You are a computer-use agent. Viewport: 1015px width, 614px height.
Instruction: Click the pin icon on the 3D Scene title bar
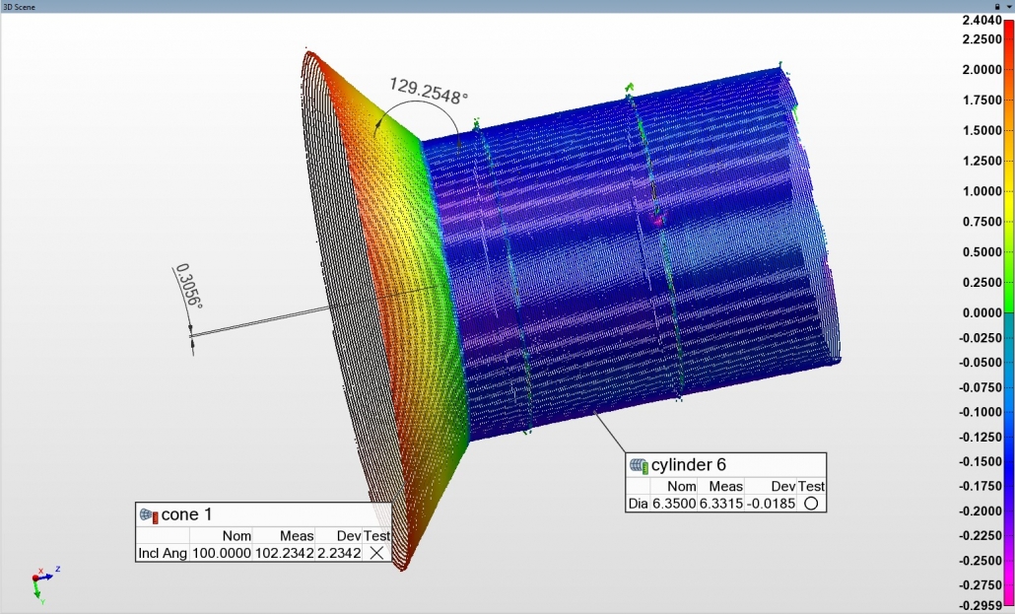(x=997, y=6)
